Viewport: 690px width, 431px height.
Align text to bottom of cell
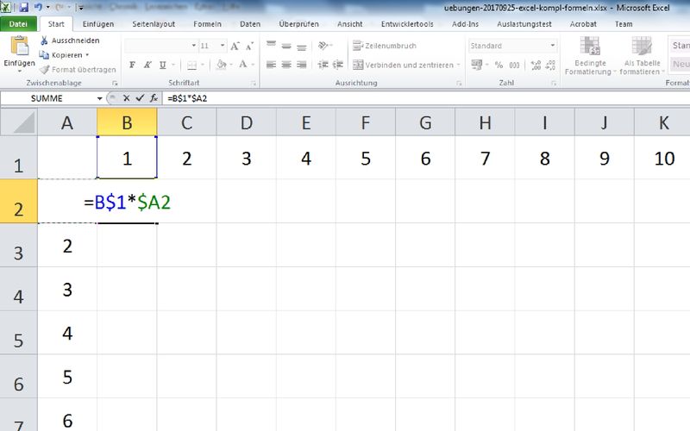(301, 46)
